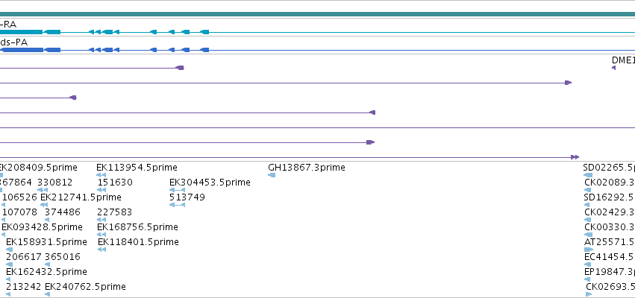The height and width of the screenshot is (298, 635).
Task: Click the glyph under 330812
Action: 43,190
